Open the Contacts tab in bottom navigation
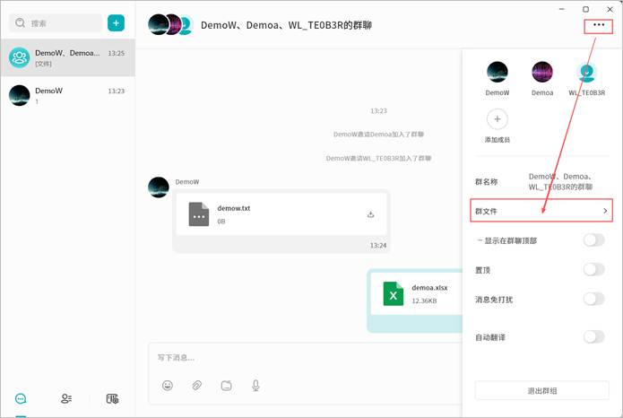 tap(66, 398)
